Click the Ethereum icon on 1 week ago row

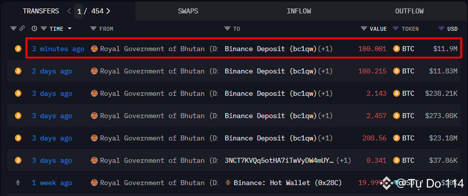(x=18, y=183)
